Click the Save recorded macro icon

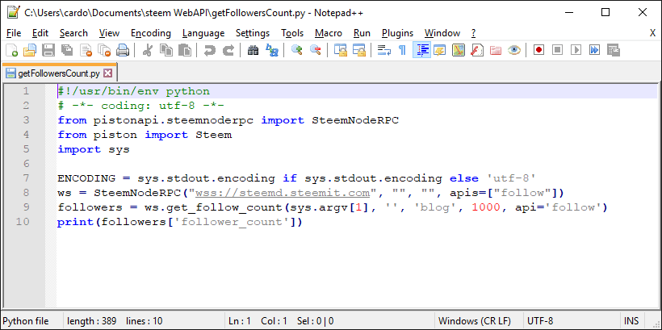[613, 50]
